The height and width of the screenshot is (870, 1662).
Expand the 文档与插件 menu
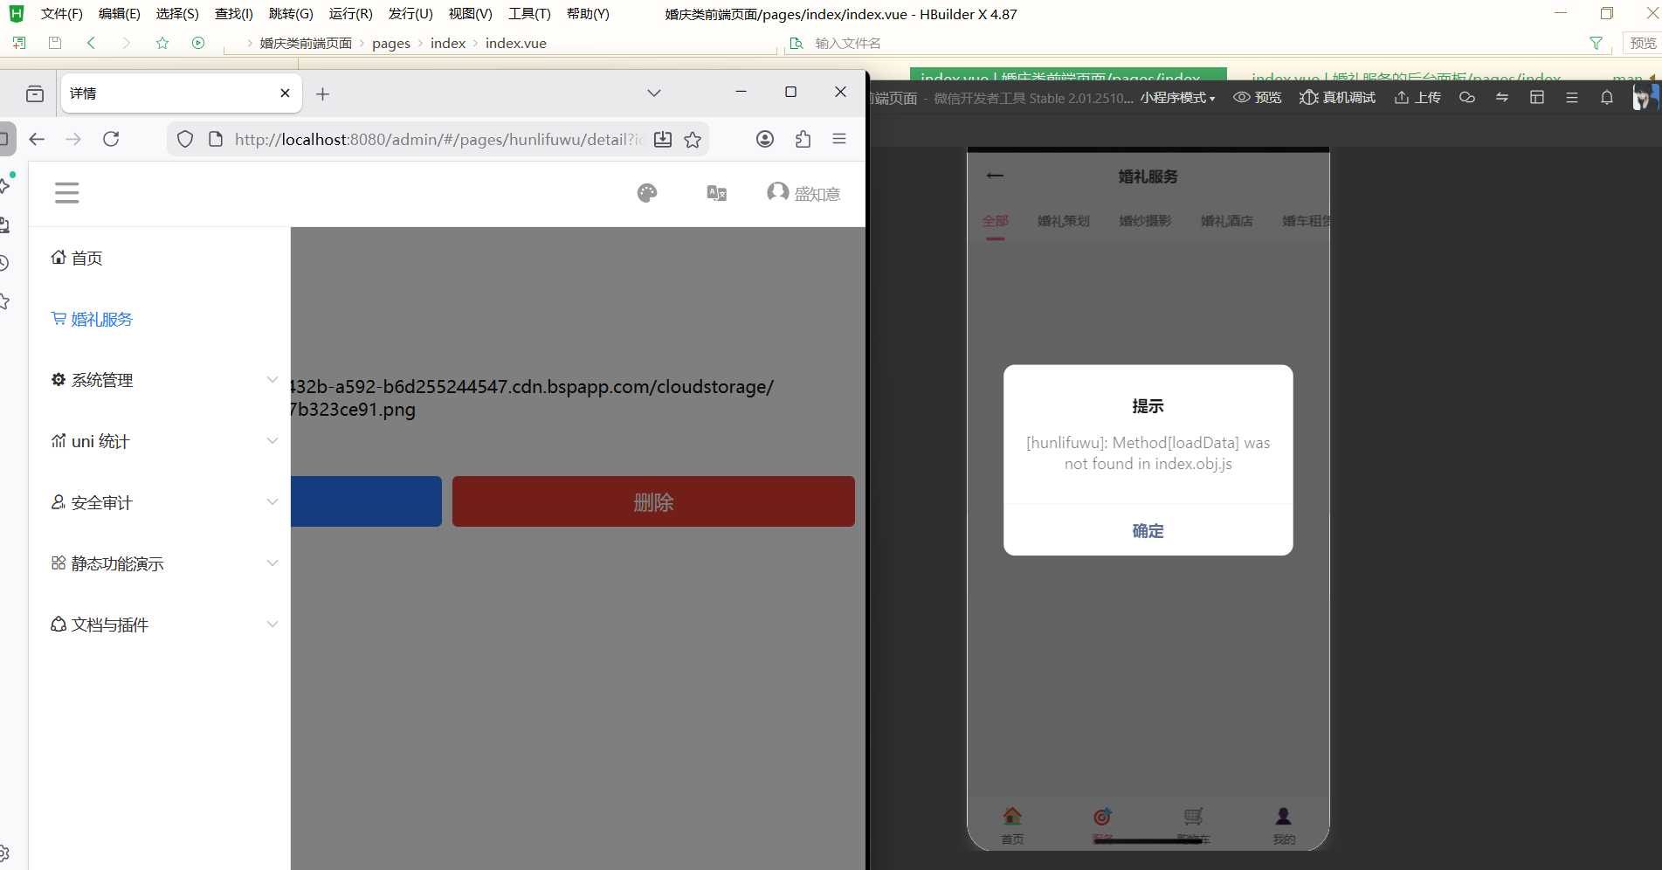[159, 625]
